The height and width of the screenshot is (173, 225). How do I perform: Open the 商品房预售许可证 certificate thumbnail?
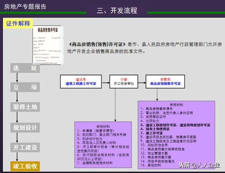[x=48, y=45]
